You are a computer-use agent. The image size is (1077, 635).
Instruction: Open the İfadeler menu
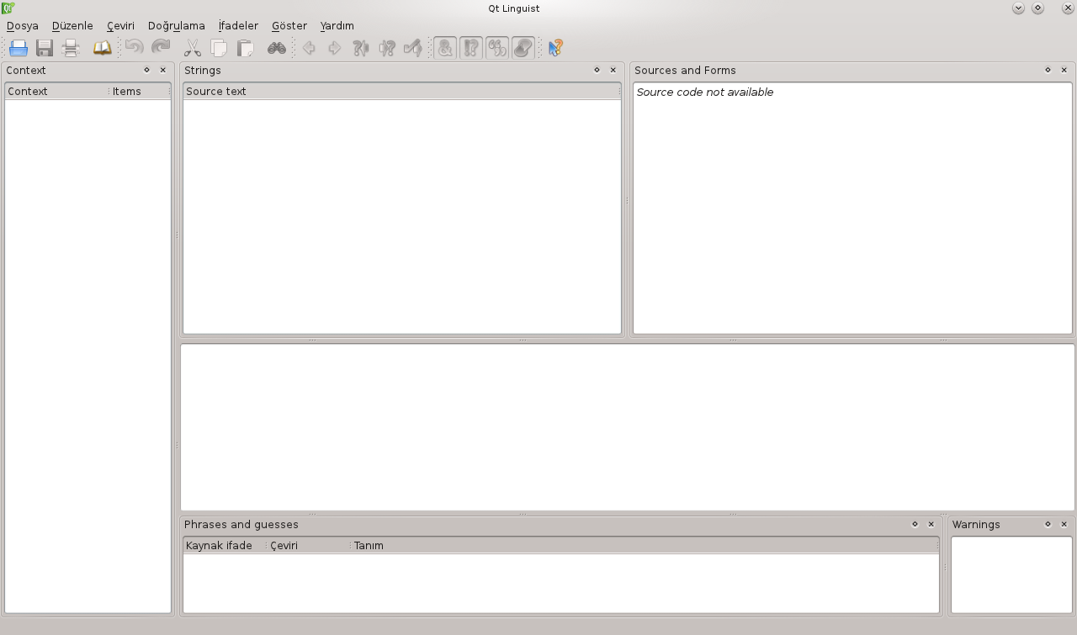(x=238, y=26)
